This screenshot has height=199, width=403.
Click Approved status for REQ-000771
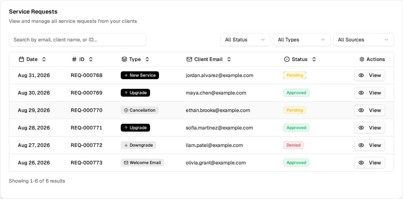point(296,128)
